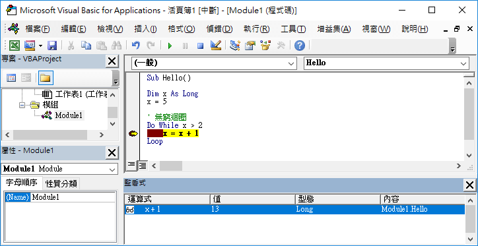
Task: Click View Code icon in project panel
Action: click(11, 78)
